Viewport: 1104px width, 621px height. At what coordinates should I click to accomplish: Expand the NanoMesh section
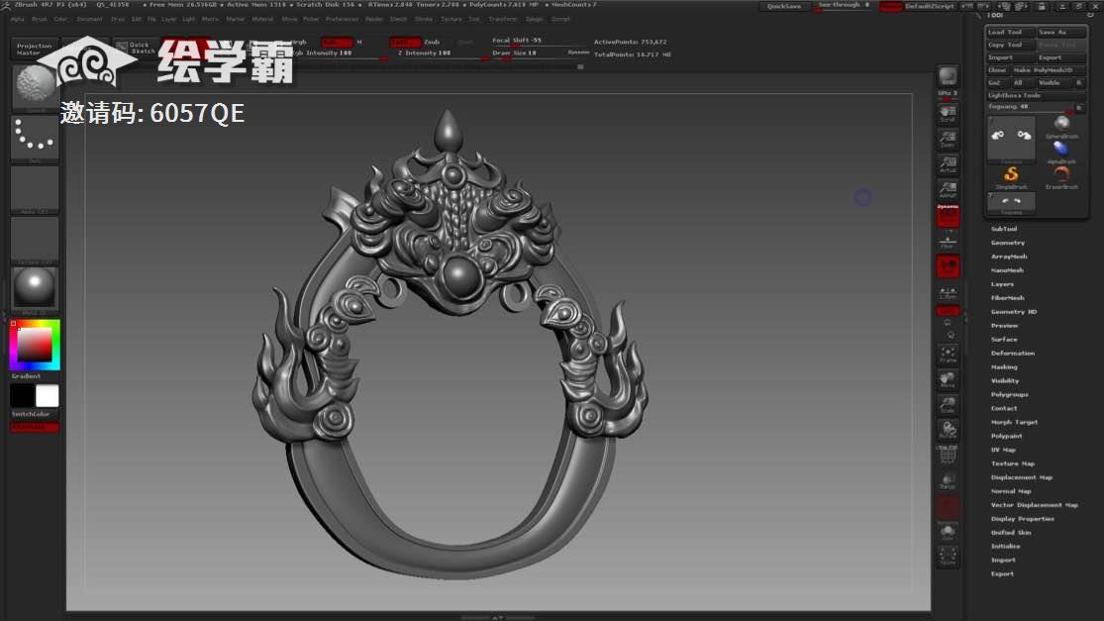point(1007,270)
